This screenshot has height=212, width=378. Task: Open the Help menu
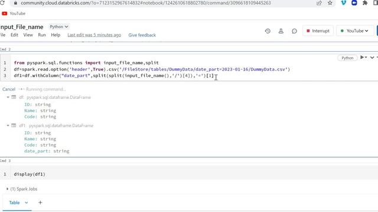coord(56,35)
